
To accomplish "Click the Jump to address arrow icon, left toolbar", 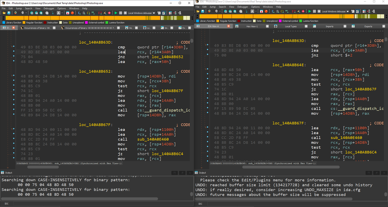I will pyautogui.click(x=52, y=13).
